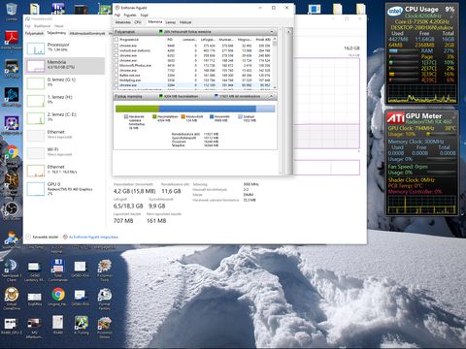466x349 pixels.
Task: Click the Resource Monitor icon next to bottom link
Action: 65,237
